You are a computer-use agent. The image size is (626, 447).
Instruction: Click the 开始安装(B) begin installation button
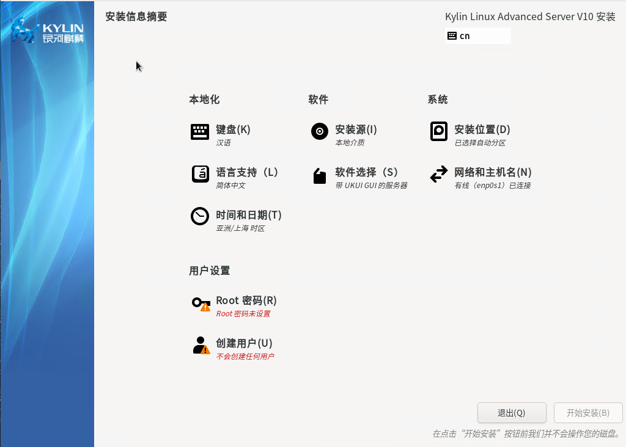(x=588, y=413)
